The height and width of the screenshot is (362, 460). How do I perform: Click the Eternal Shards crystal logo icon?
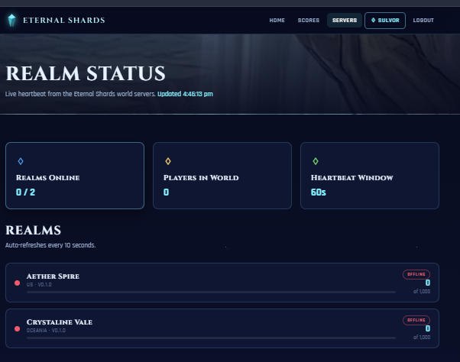11,20
